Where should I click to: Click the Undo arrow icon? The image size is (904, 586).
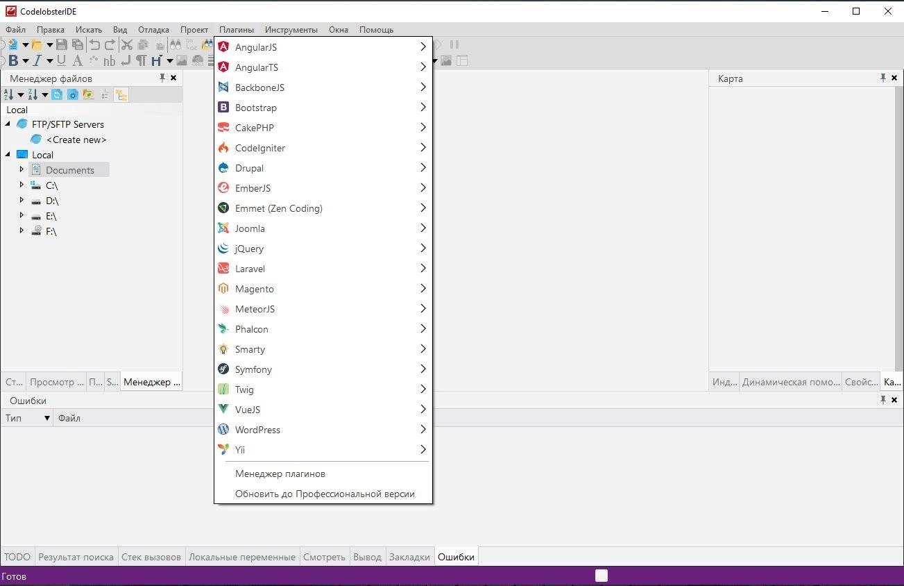[94, 44]
